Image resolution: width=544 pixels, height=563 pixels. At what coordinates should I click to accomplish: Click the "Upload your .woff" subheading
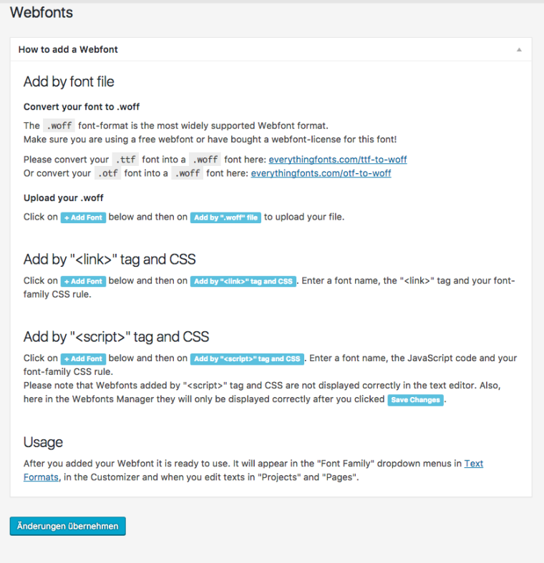click(63, 197)
